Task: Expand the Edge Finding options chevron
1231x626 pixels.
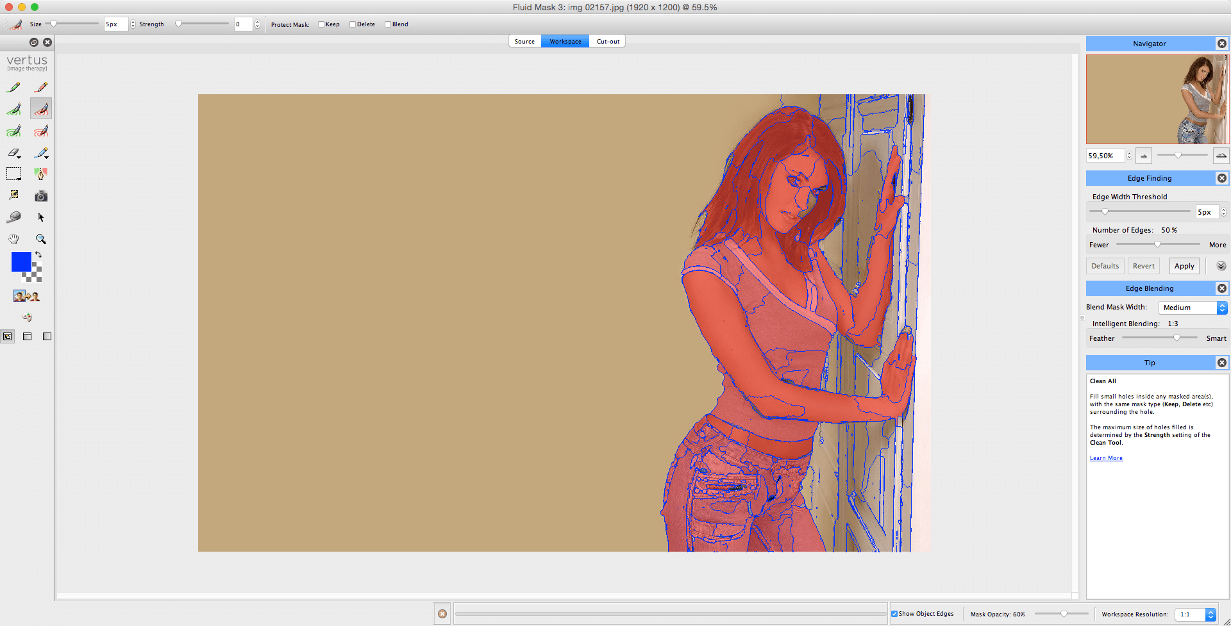Action: pos(1221,266)
